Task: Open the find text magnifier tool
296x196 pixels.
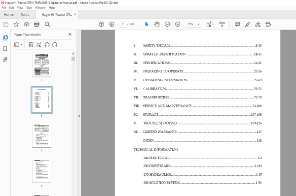Action: point(47,24)
